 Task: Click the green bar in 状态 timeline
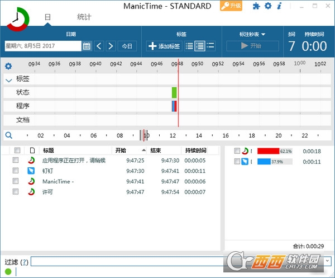(x=174, y=92)
